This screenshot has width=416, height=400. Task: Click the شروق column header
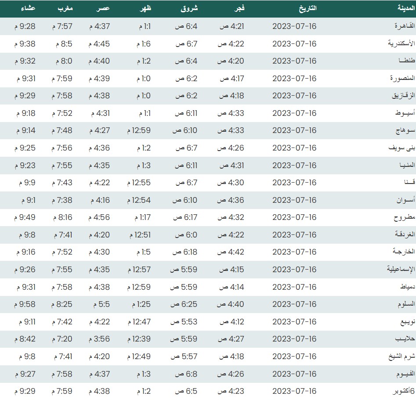189,8
